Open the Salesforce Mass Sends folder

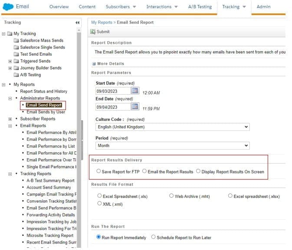point(42,40)
